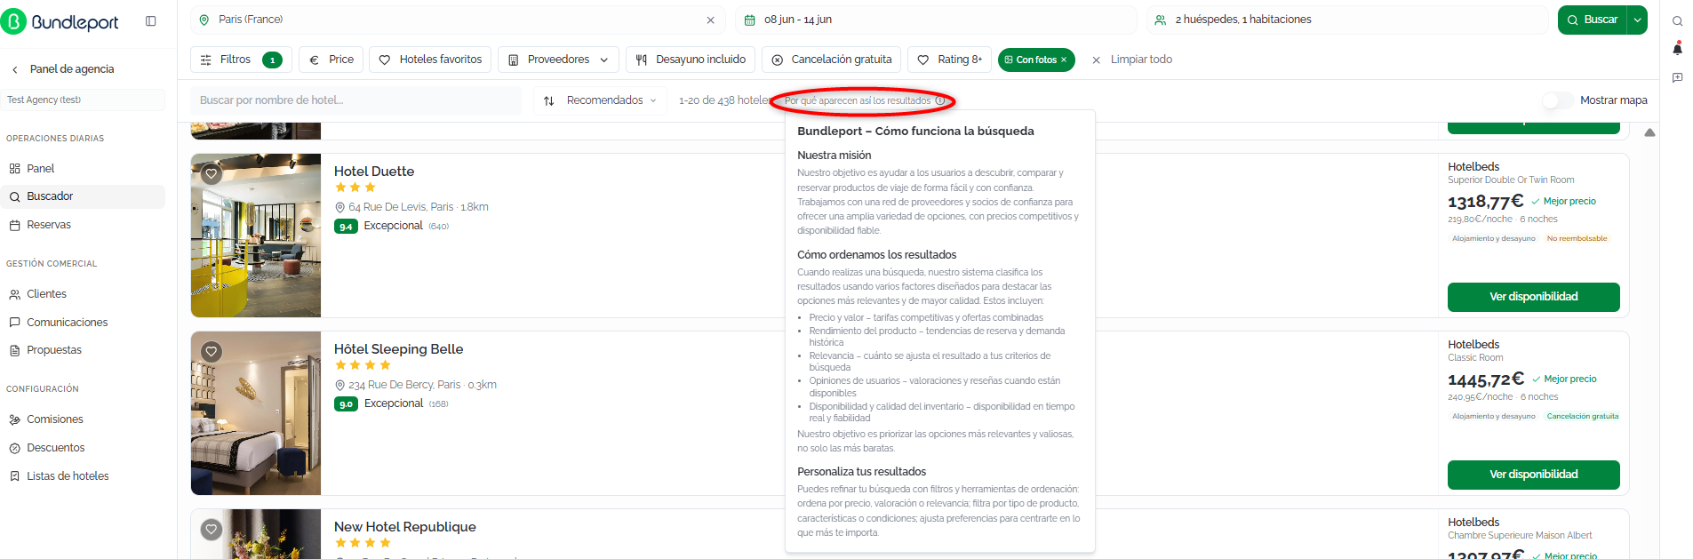Open the Hotel Duette title
This screenshot has width=1693, height=559.
pos(374,172)
